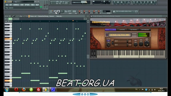The width and height of the screenshot is (171, 96).
Task: Open the project info icon
Action: pos(151,2)
